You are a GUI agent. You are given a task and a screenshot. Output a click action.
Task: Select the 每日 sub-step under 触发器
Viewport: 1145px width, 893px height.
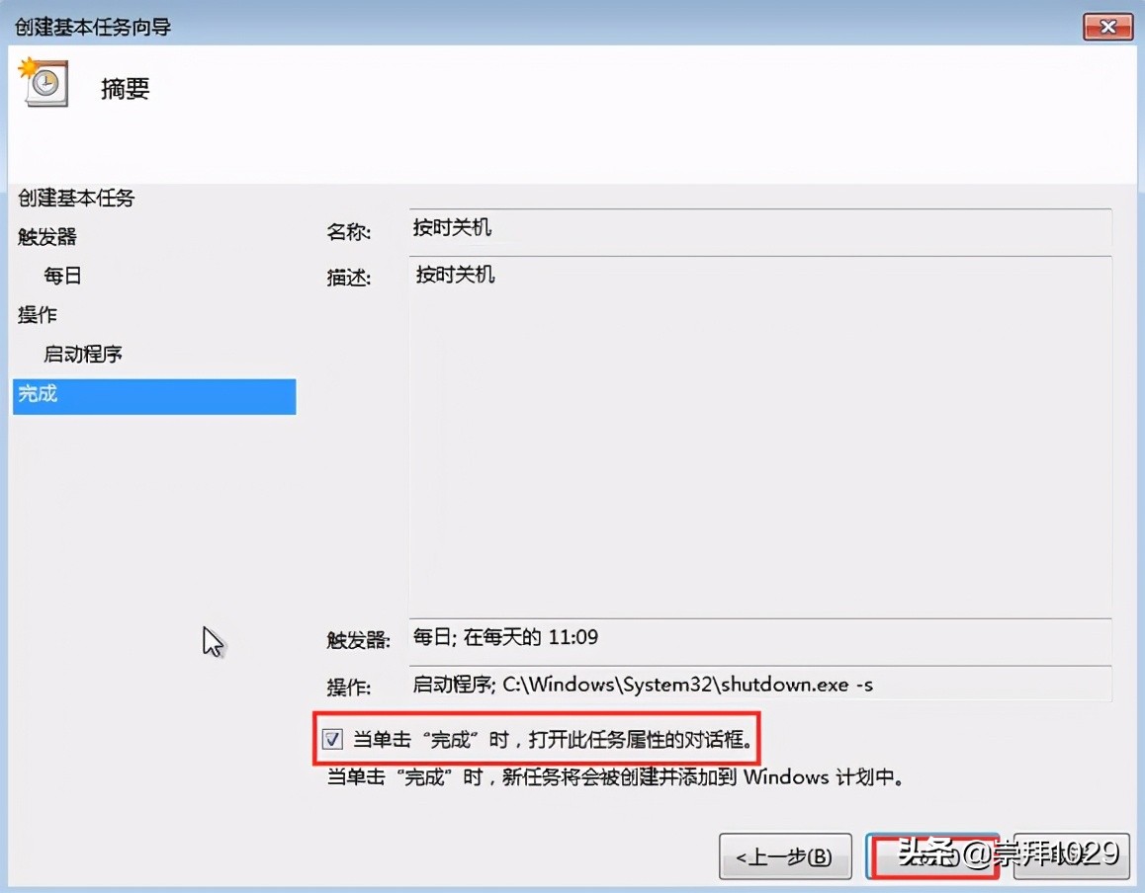62,276
